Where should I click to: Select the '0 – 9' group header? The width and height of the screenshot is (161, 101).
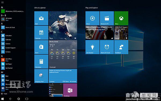click(x=3, y=15)
